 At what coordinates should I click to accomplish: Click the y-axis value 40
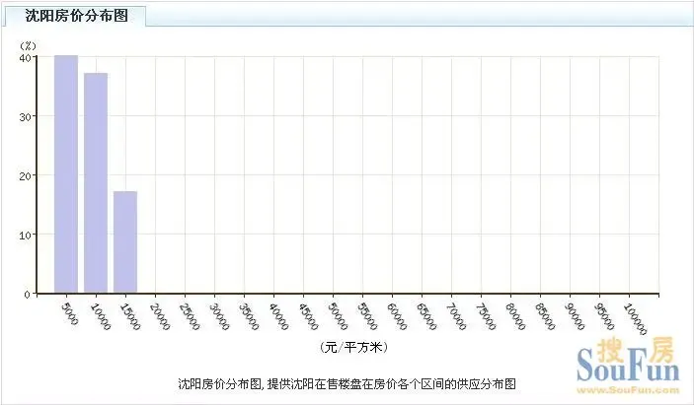click(26, 58)
